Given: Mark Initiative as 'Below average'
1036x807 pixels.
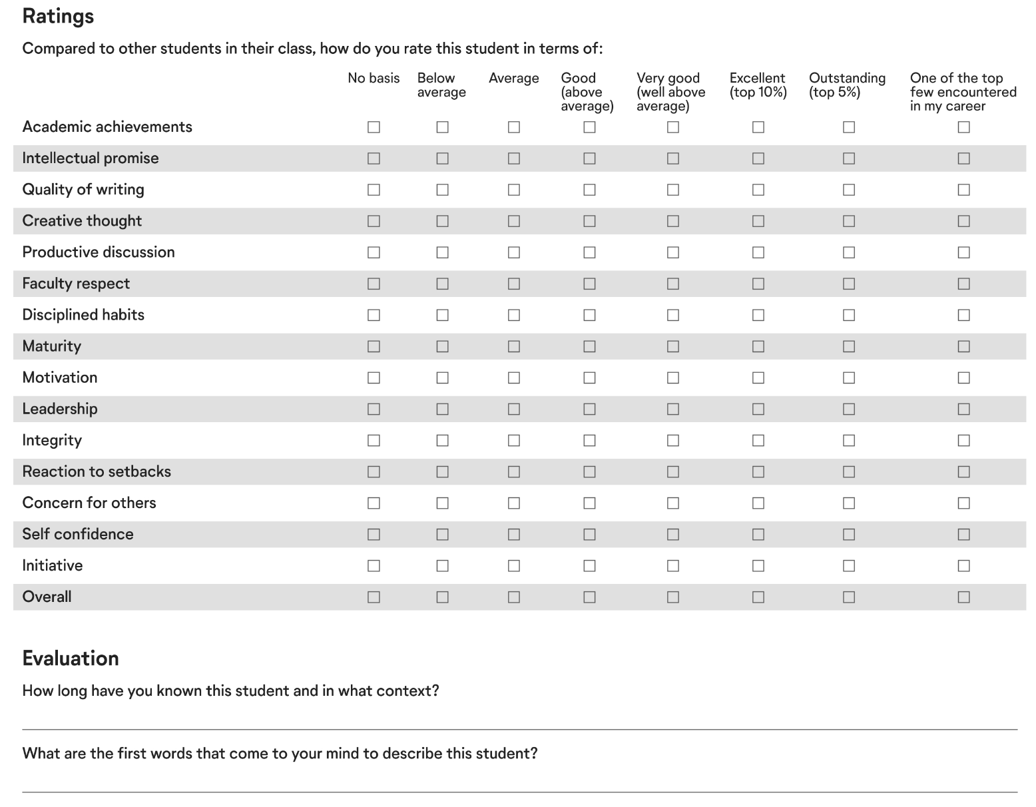Looking at the screenshot, I should pyautogui.click(x=442, y=565).
